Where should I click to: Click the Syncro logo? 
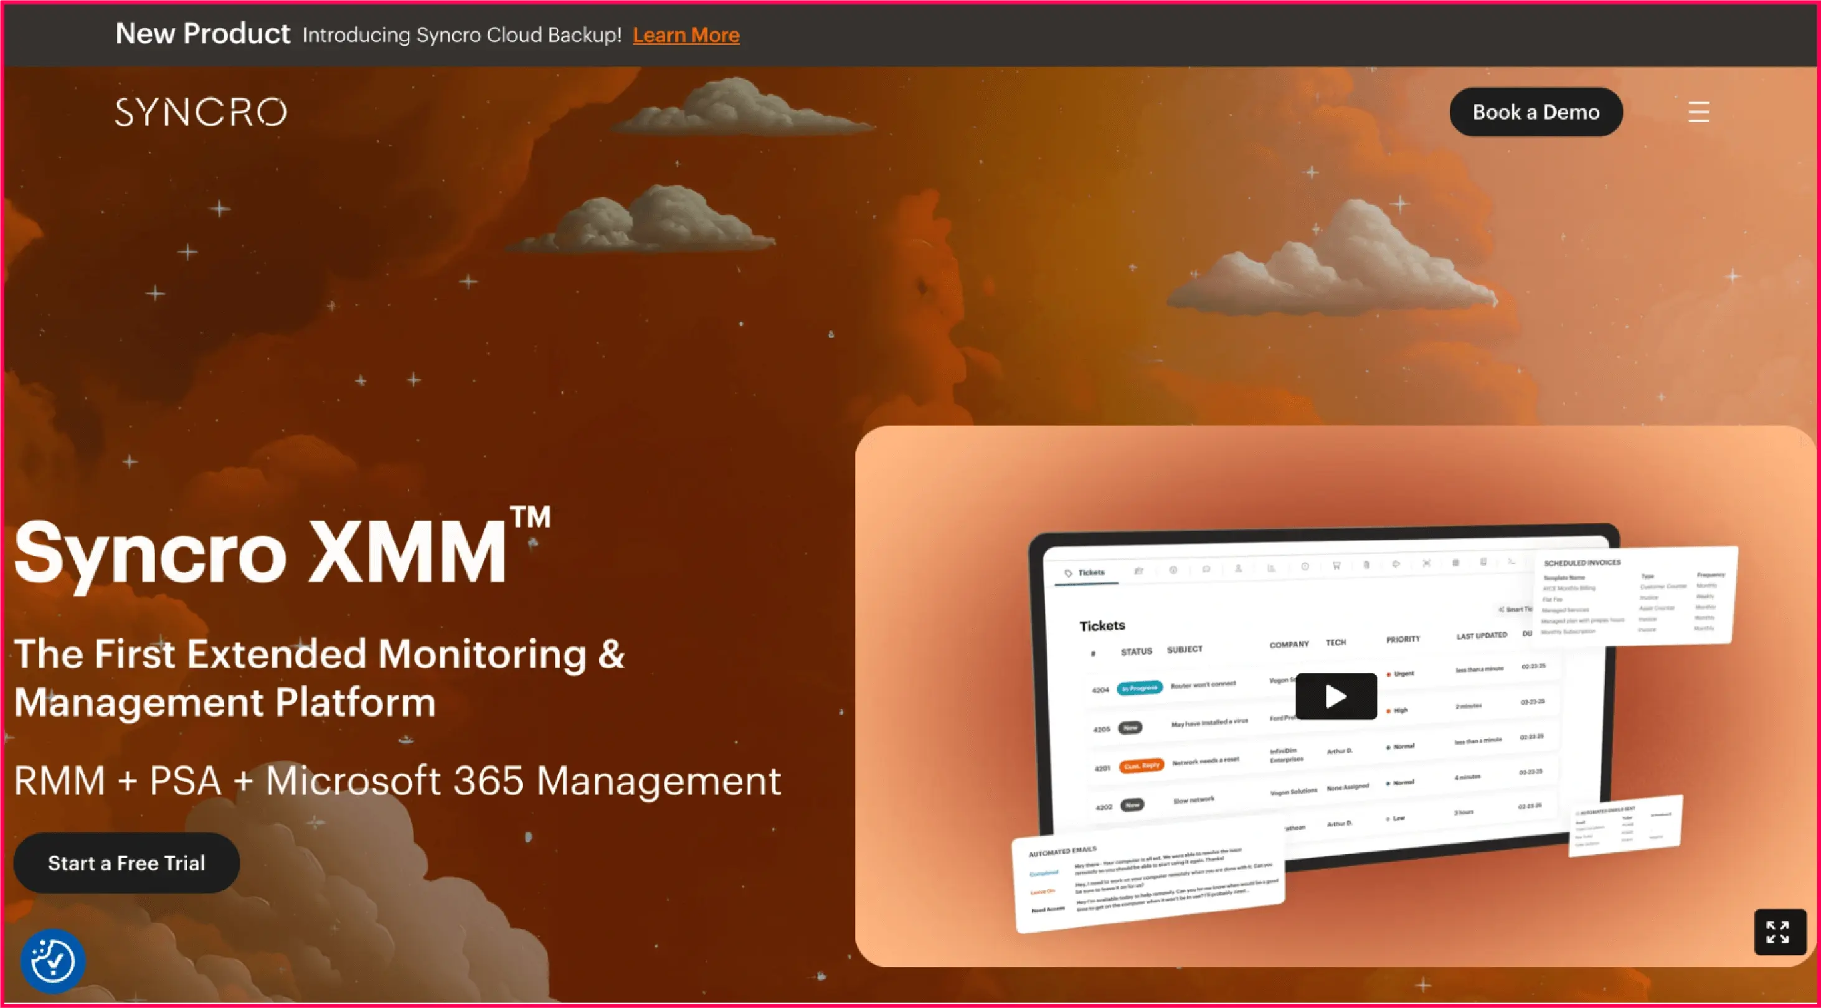[202, 111]
